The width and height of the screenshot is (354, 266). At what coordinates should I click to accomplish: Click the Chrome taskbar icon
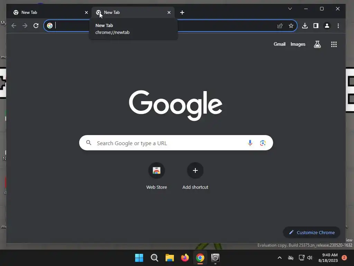(x=200, y=258)
